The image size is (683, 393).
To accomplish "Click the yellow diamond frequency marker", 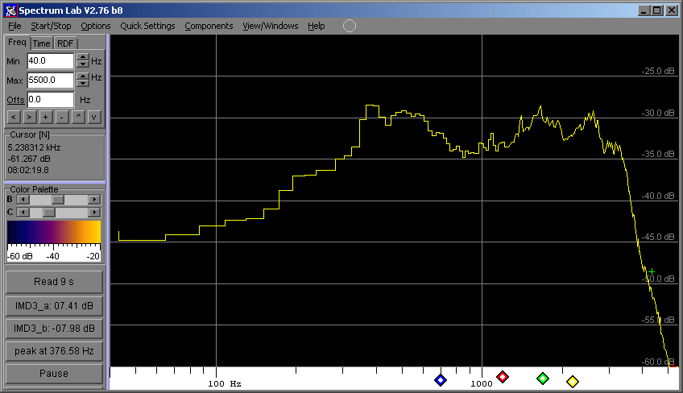I will click(573, 382).
